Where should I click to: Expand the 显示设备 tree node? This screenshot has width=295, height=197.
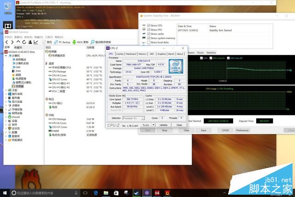(x=6, y=101)
